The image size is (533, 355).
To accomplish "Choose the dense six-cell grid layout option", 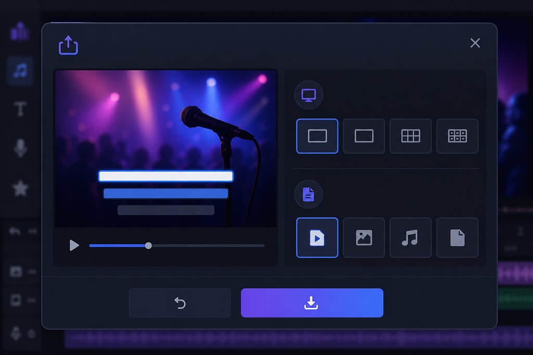I will tap(457, 136).
